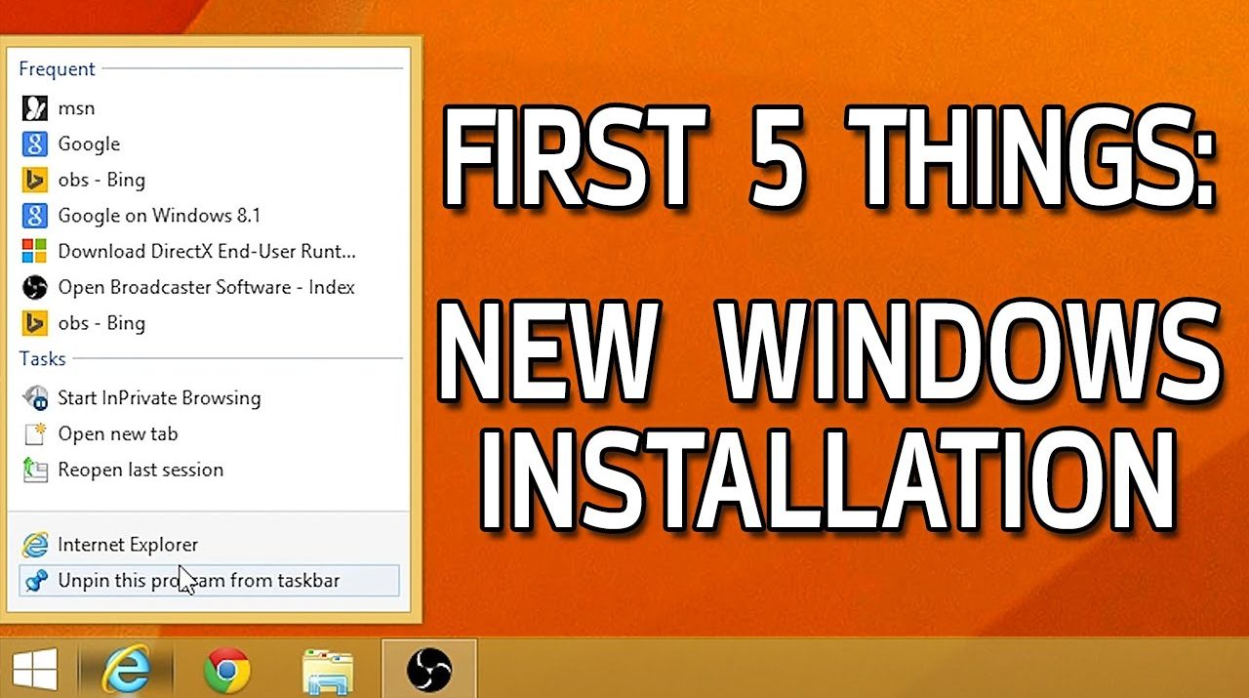Click the Microsoft logo beside Download DirectX entry
This screenshot has width=1249, height=698.
[35, 252]
